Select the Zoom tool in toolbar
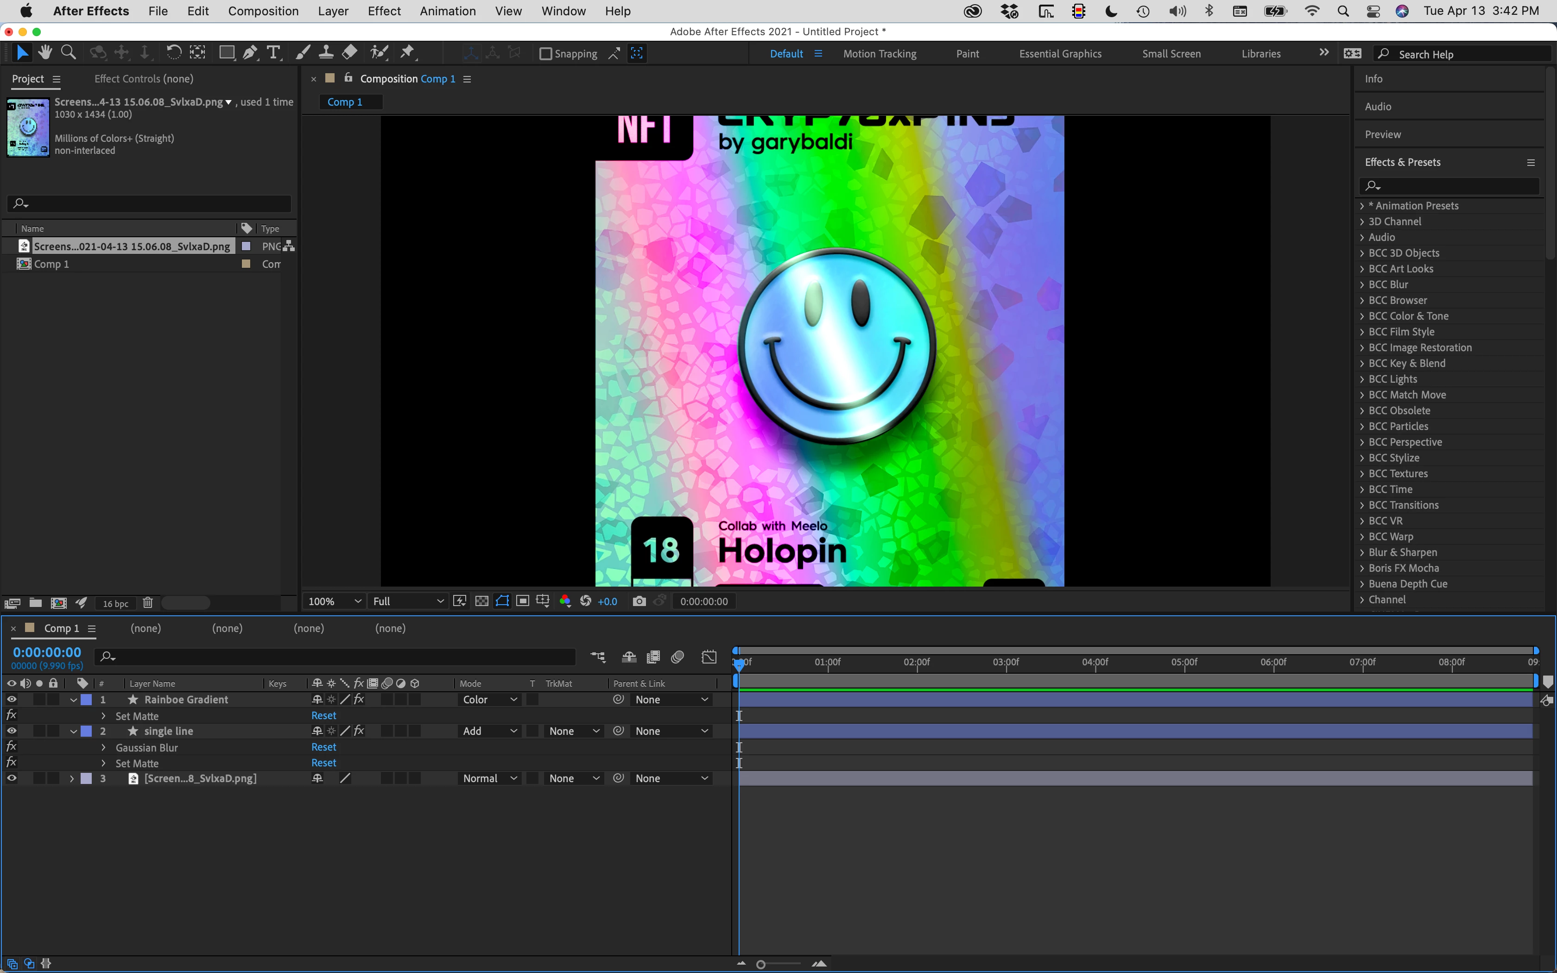Image resolution: width=1557 pixels, height=973 pixels. pos(68,53)
